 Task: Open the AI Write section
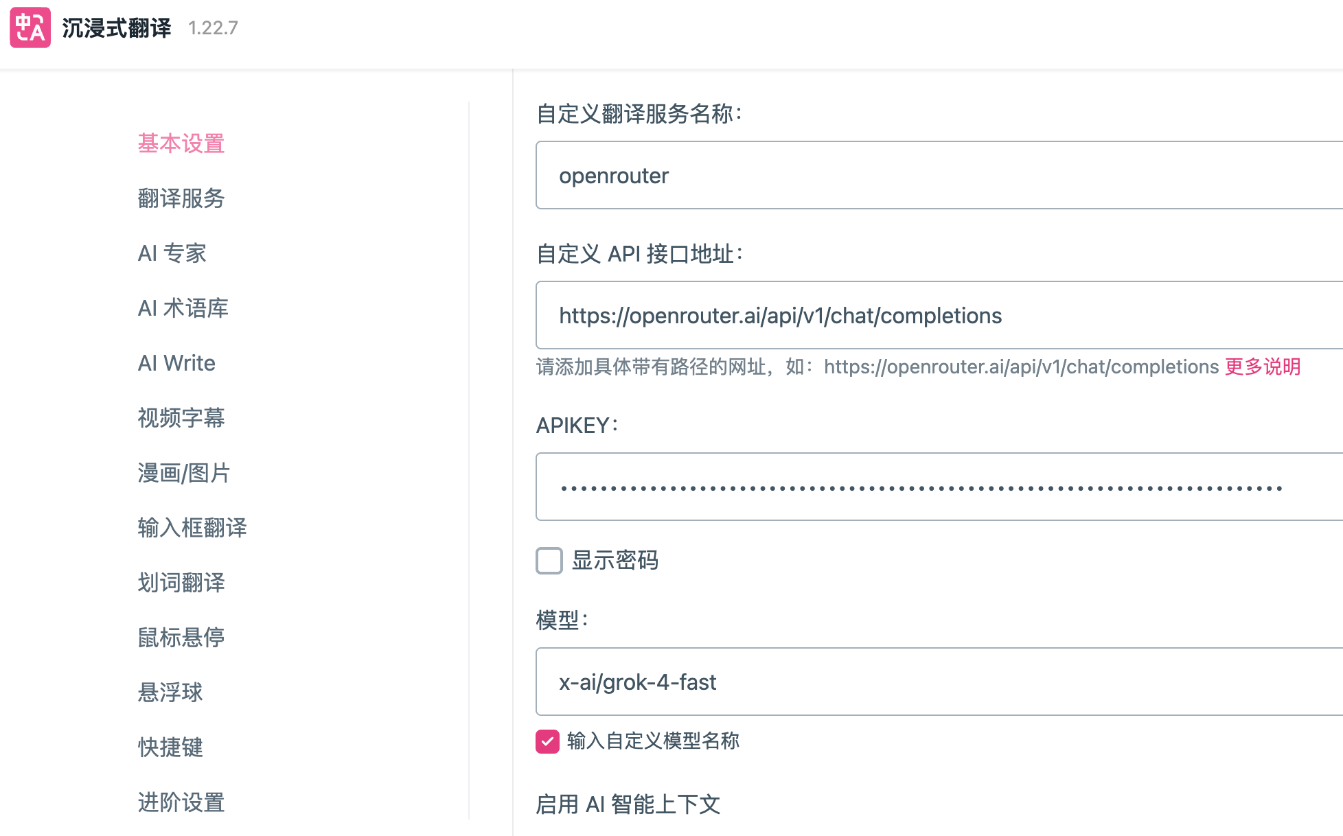(176, 363)
